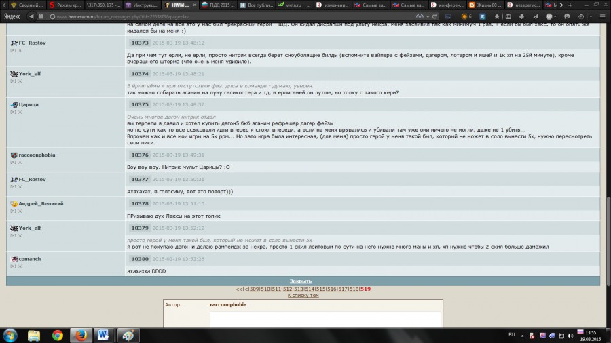This screenshot has height=343, width=611.
Task: Open York_elf's profile on post 10379
Action: pos(30,228)
